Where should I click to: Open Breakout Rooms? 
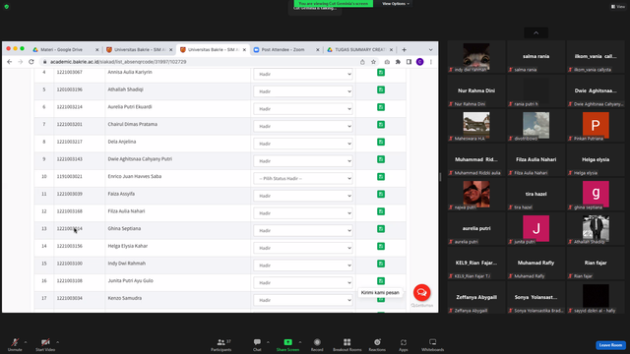tap(347, 344)
